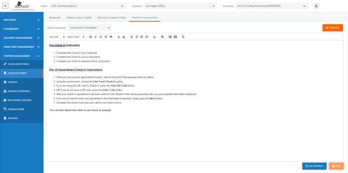Decrease indent of selected text
Viewport: 348px width, 173px height.
point(142,37)
